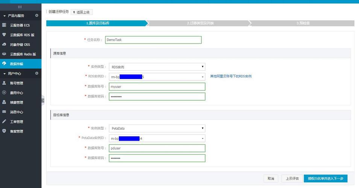Screen dimensions: 359x188
Task: Open 工单管理 in the sidebar
Action: (17, 121)
